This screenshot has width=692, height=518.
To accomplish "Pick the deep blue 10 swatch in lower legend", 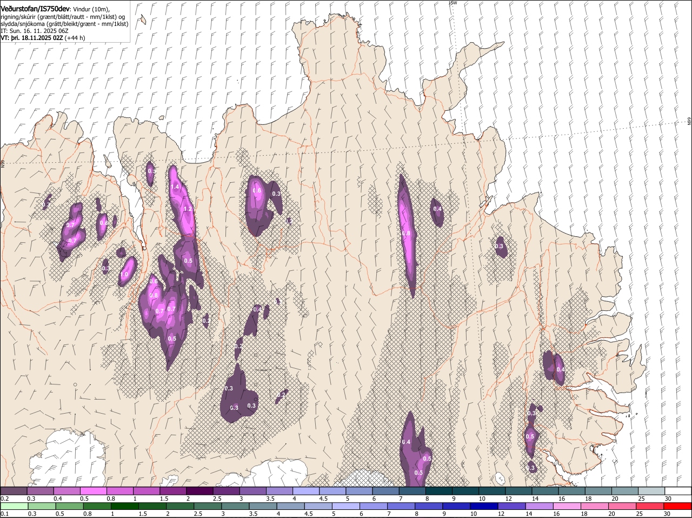I will pos(483,507).
